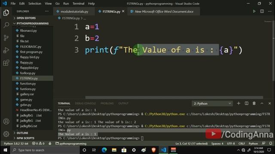
Task: Open the Explorer view in activity bar
Action: [6, 12]
